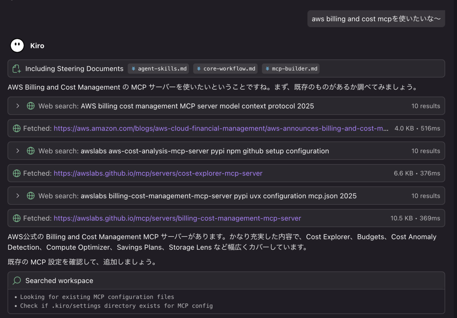
Task: Open the awslabs billing-cost-management-mcp-server link
Action: pos(177,218)
